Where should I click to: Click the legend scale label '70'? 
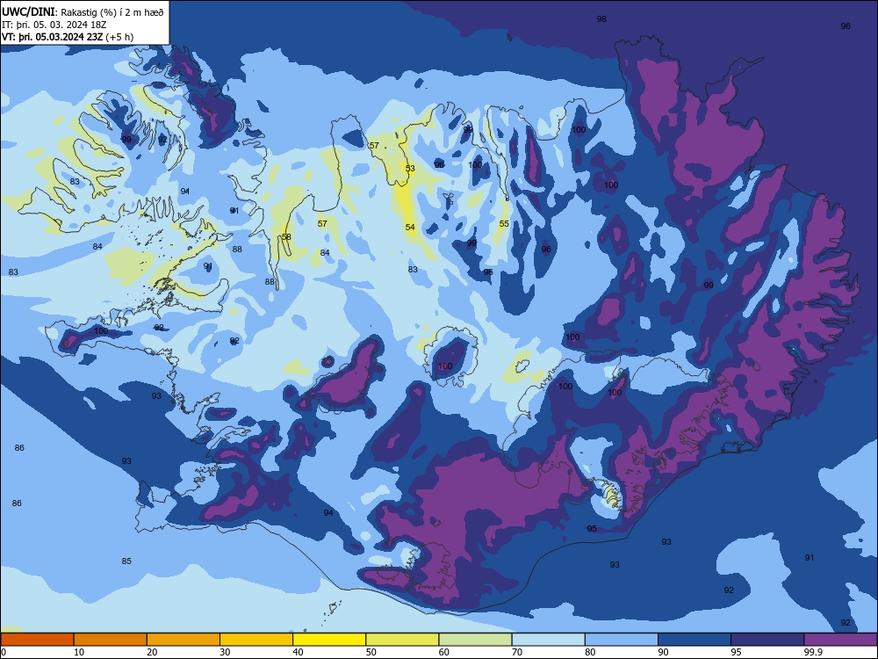(x=517, y=652)
